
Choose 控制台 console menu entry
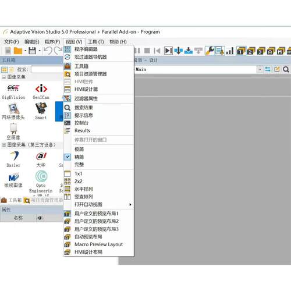(98, 123)
